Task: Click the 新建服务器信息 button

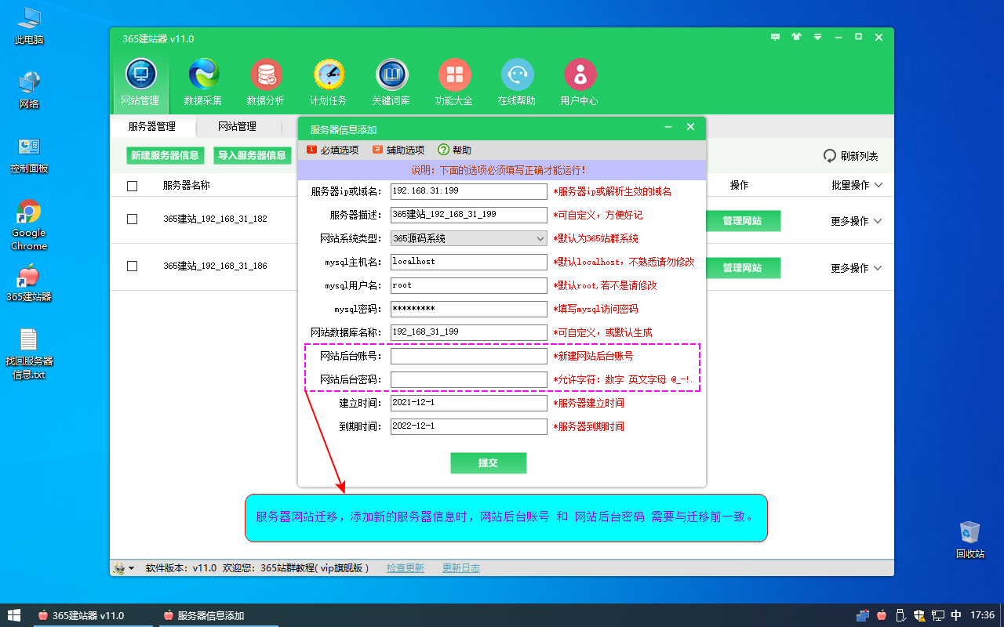Action: click(x=165, y=155)
